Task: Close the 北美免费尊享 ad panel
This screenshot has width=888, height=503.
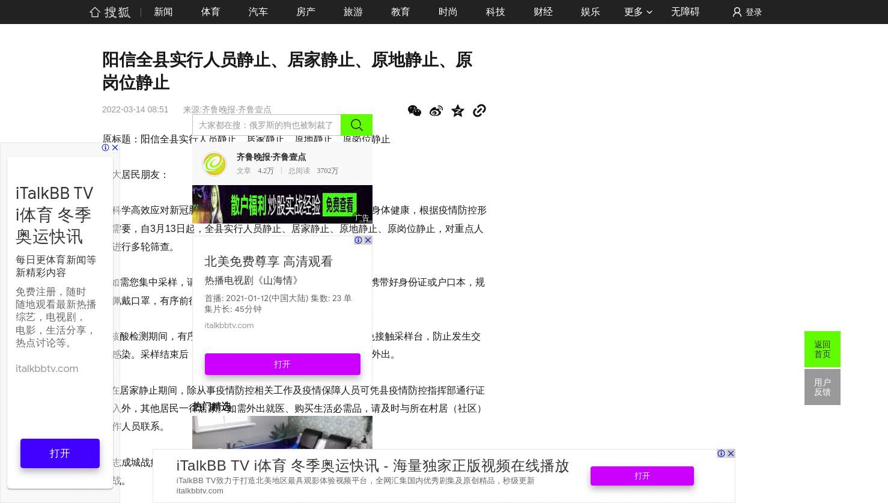Action: pyautogui.click(x=368, y=240)
